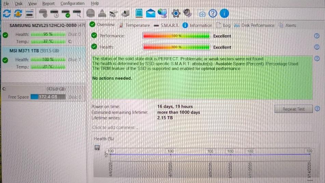This screenshot has width=325, height=183.
Task: Click the blue Refresh arrows toolbar icon
Action: tap(7, 13)
